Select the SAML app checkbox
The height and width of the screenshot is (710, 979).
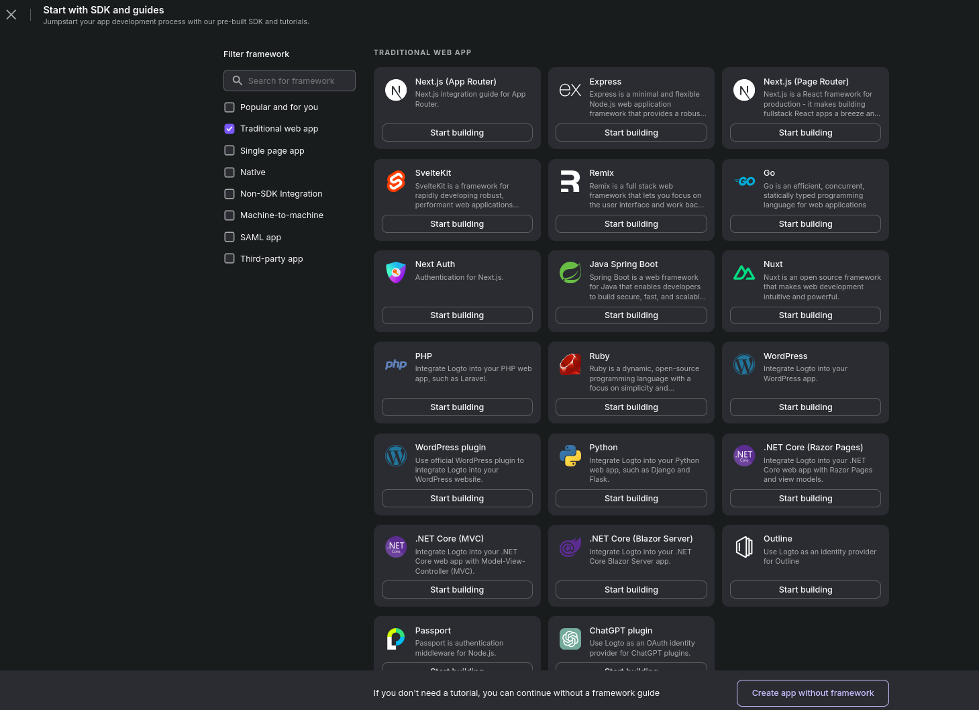click(229, 238)
